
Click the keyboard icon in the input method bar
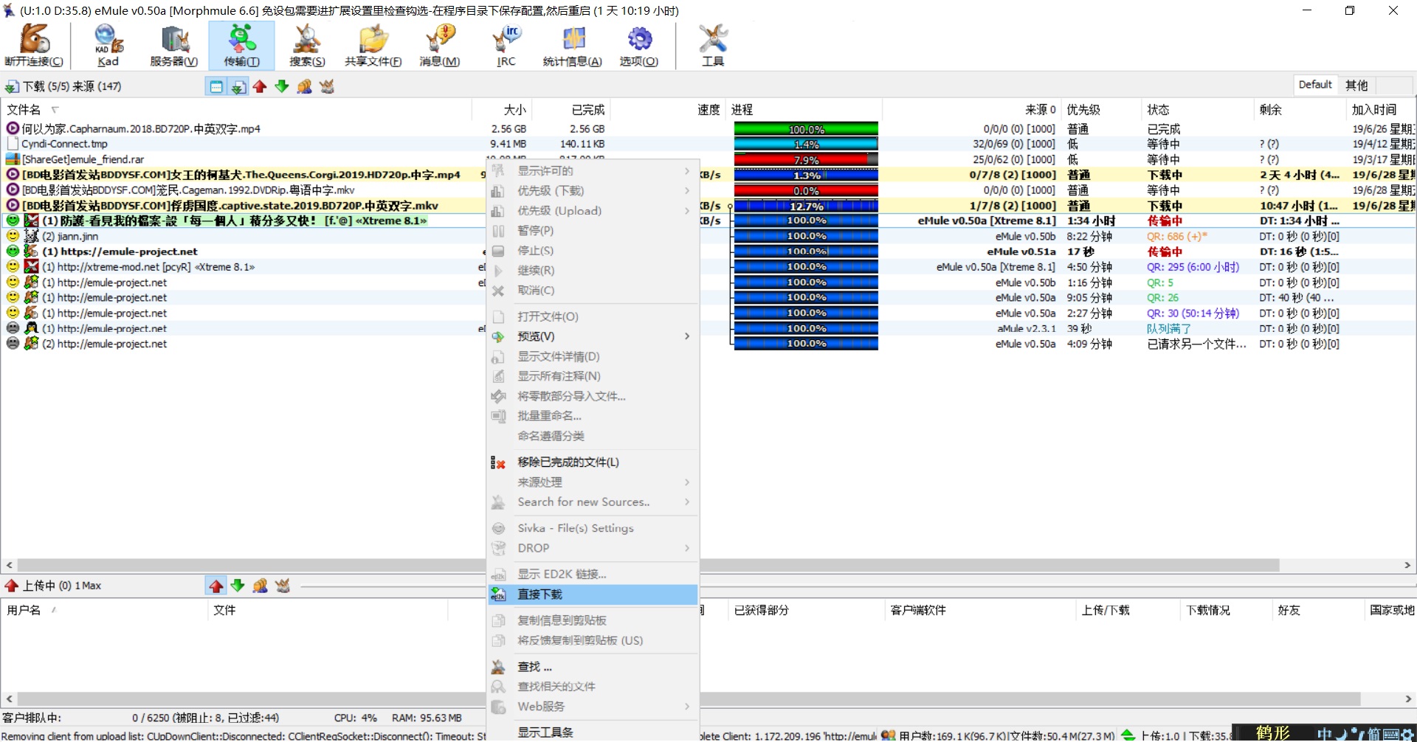point(1392,735)
